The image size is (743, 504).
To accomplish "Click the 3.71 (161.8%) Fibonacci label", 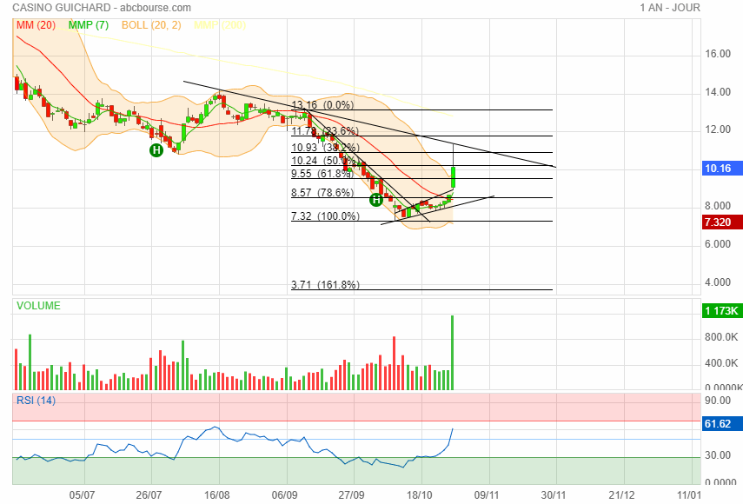I will (x=326, y=285).
